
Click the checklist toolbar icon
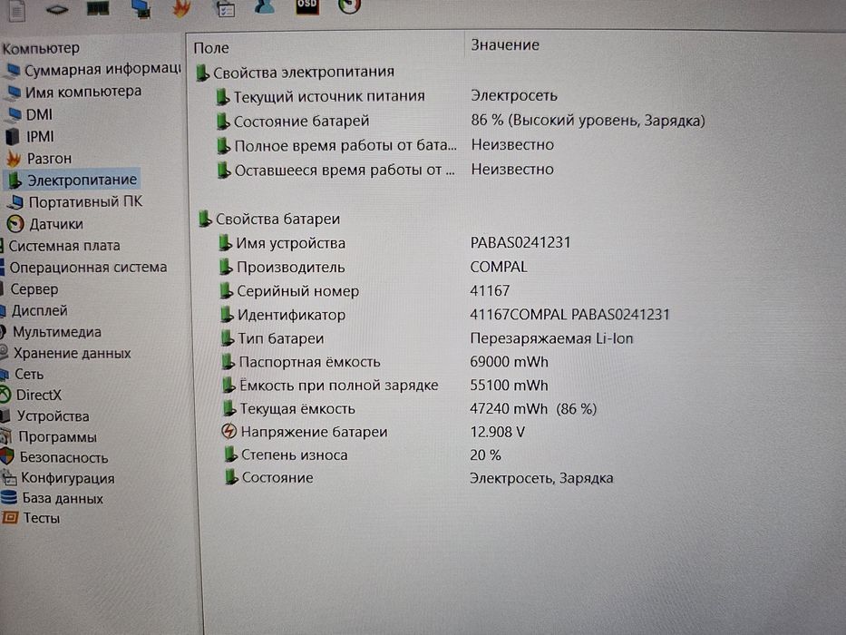[226, 9]
